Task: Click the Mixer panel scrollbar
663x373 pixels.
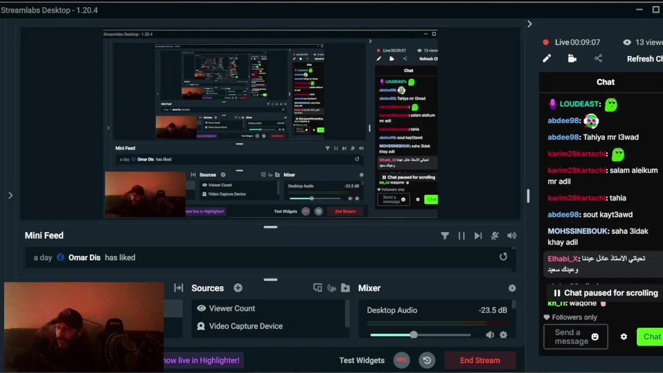Action: tap(514, 305)
